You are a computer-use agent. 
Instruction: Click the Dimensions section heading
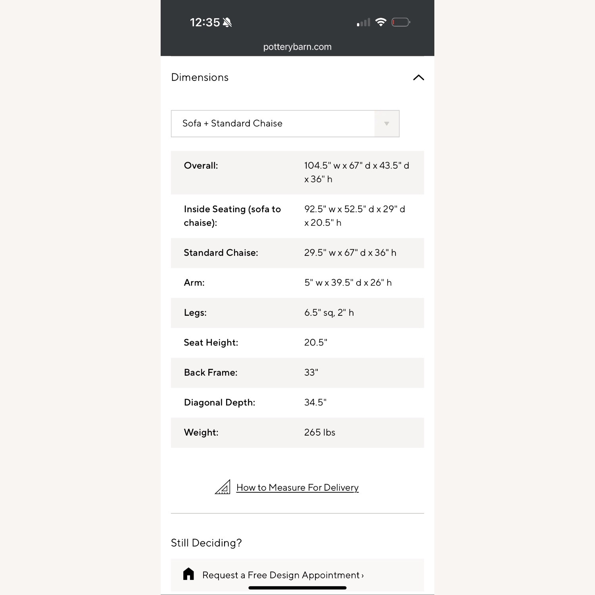pyautogui.click(x=200, y=77)
